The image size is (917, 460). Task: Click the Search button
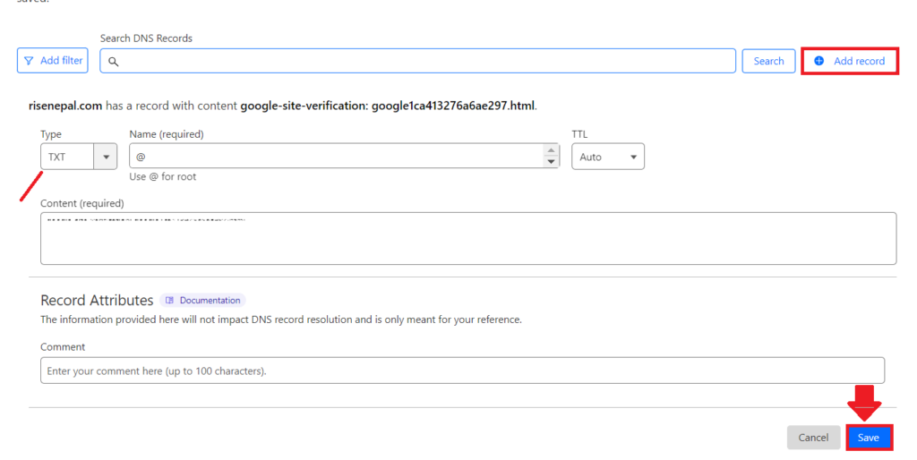(768, 61)
